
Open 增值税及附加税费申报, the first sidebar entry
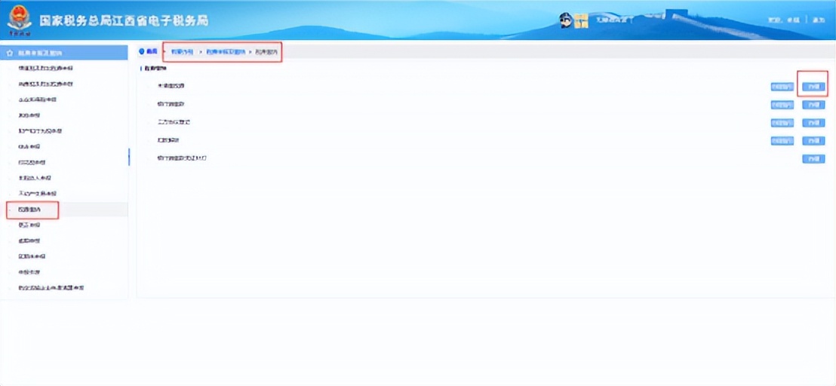tap(45, 69)
